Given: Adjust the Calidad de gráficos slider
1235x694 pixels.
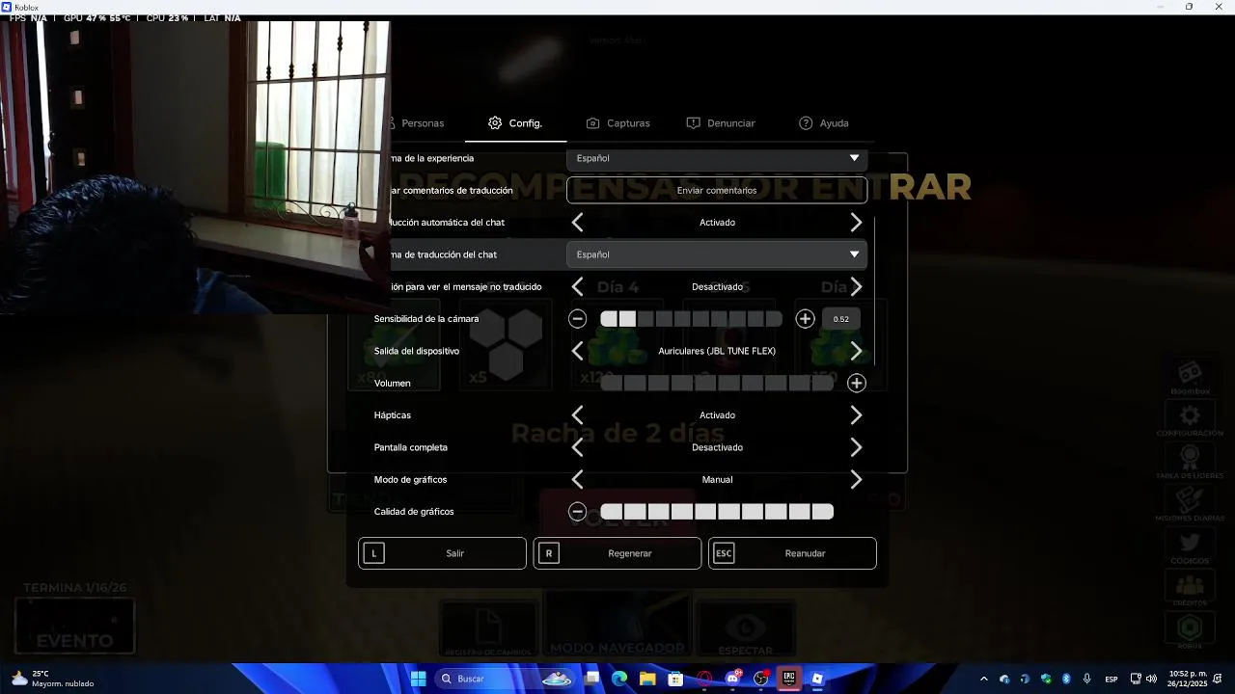Looking at the screenshot, I should [717, 512].
